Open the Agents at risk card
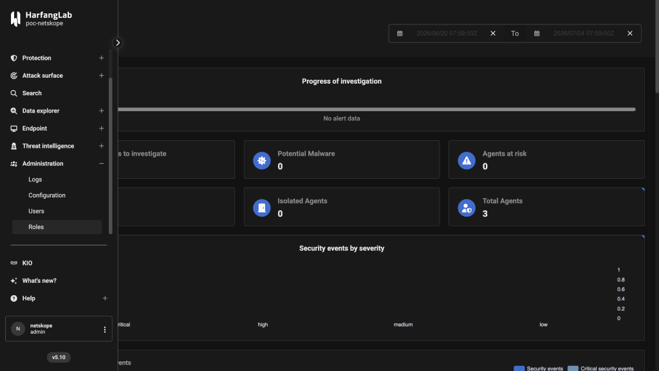659x371 pixels. 546,159
